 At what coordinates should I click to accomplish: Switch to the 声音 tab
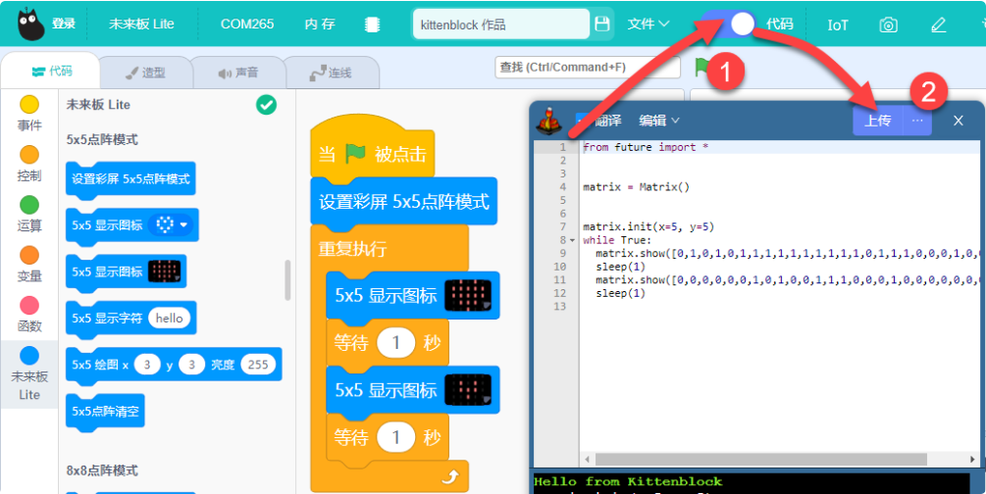pos(238,73)
